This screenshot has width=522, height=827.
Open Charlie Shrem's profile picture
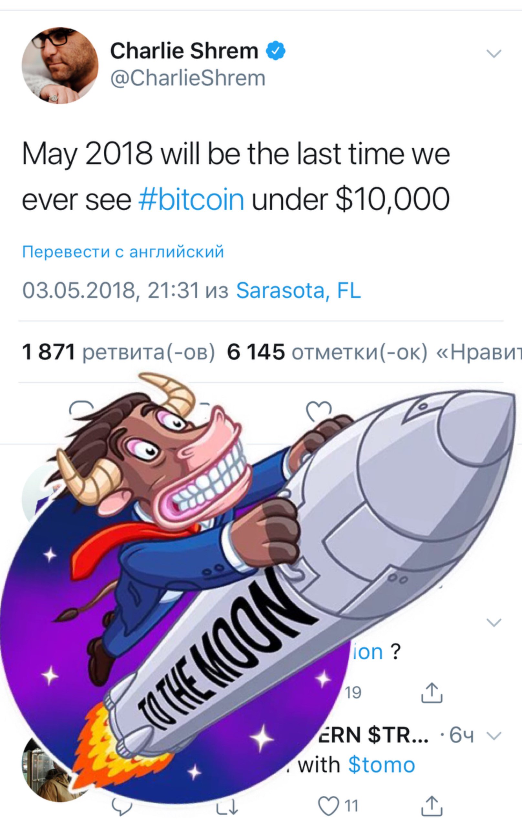[60, 65]
